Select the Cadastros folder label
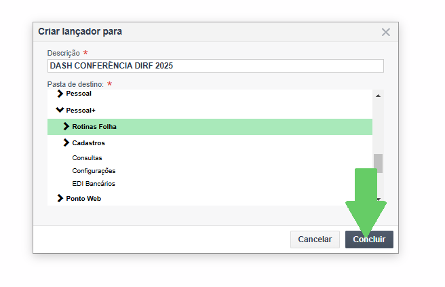The height and width of the screenshot is (287, 445). point(88,143)
